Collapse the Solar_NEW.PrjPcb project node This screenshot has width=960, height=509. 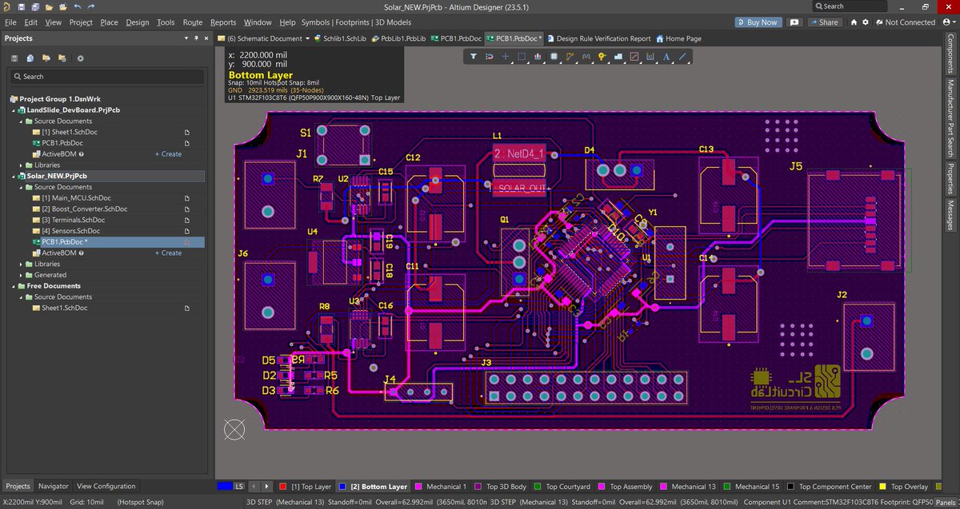tap(12, 176)
